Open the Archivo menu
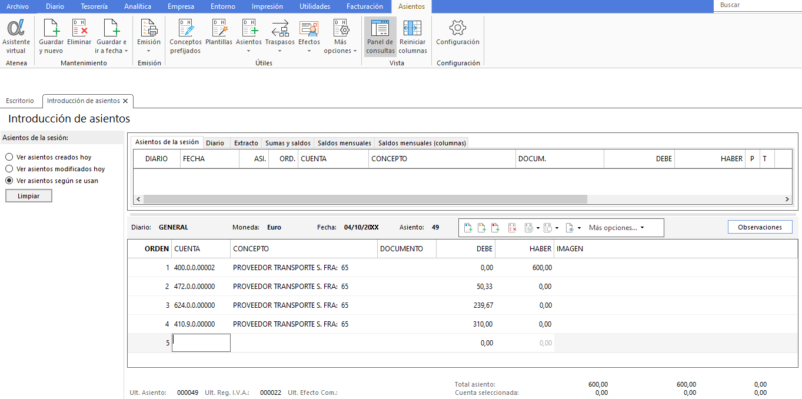 click(x=18, y=6)
